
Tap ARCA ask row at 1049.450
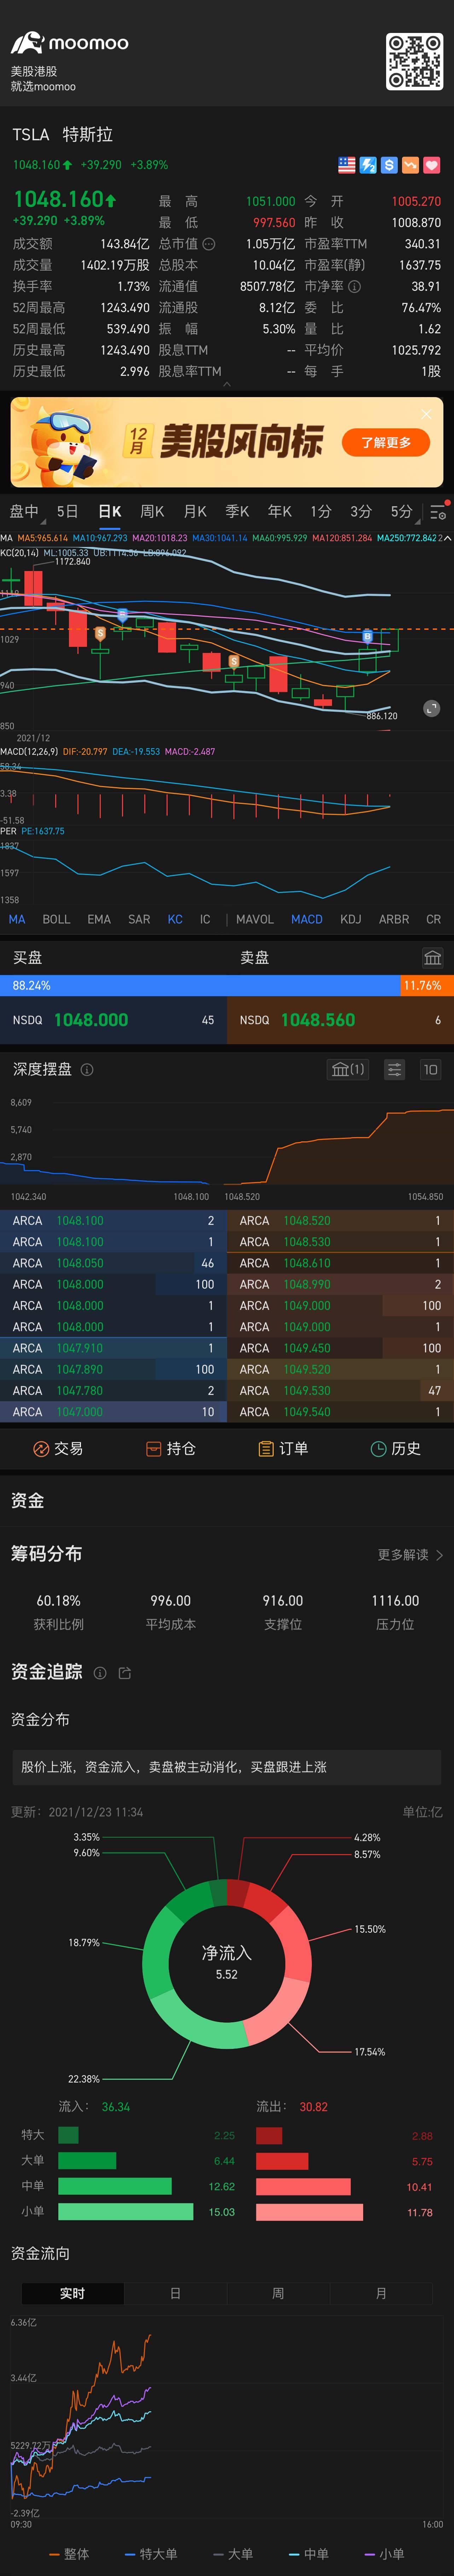tap(340, 1348)
